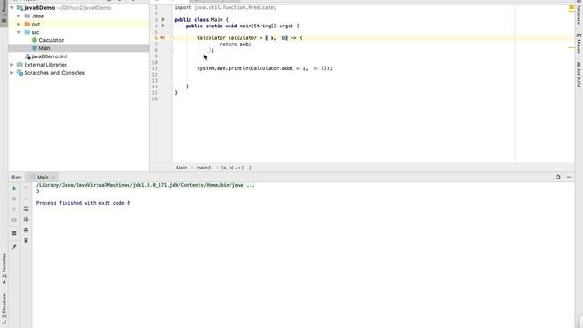This screenshot has width=583, height=328.
Task: Click the Restore Layout icon in Run panel
Action: 15,233
